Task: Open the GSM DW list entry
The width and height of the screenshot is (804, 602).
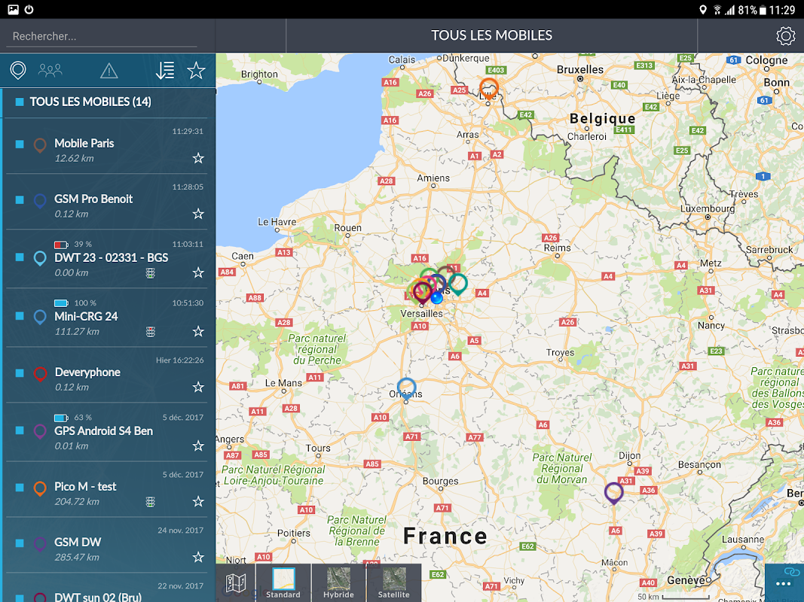Action: point(107,545)
